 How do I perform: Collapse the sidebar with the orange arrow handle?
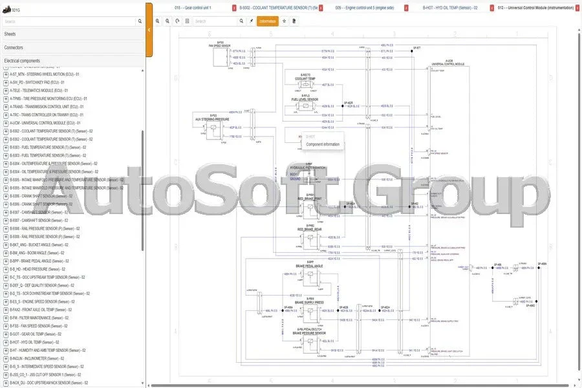tap(149, 30)
